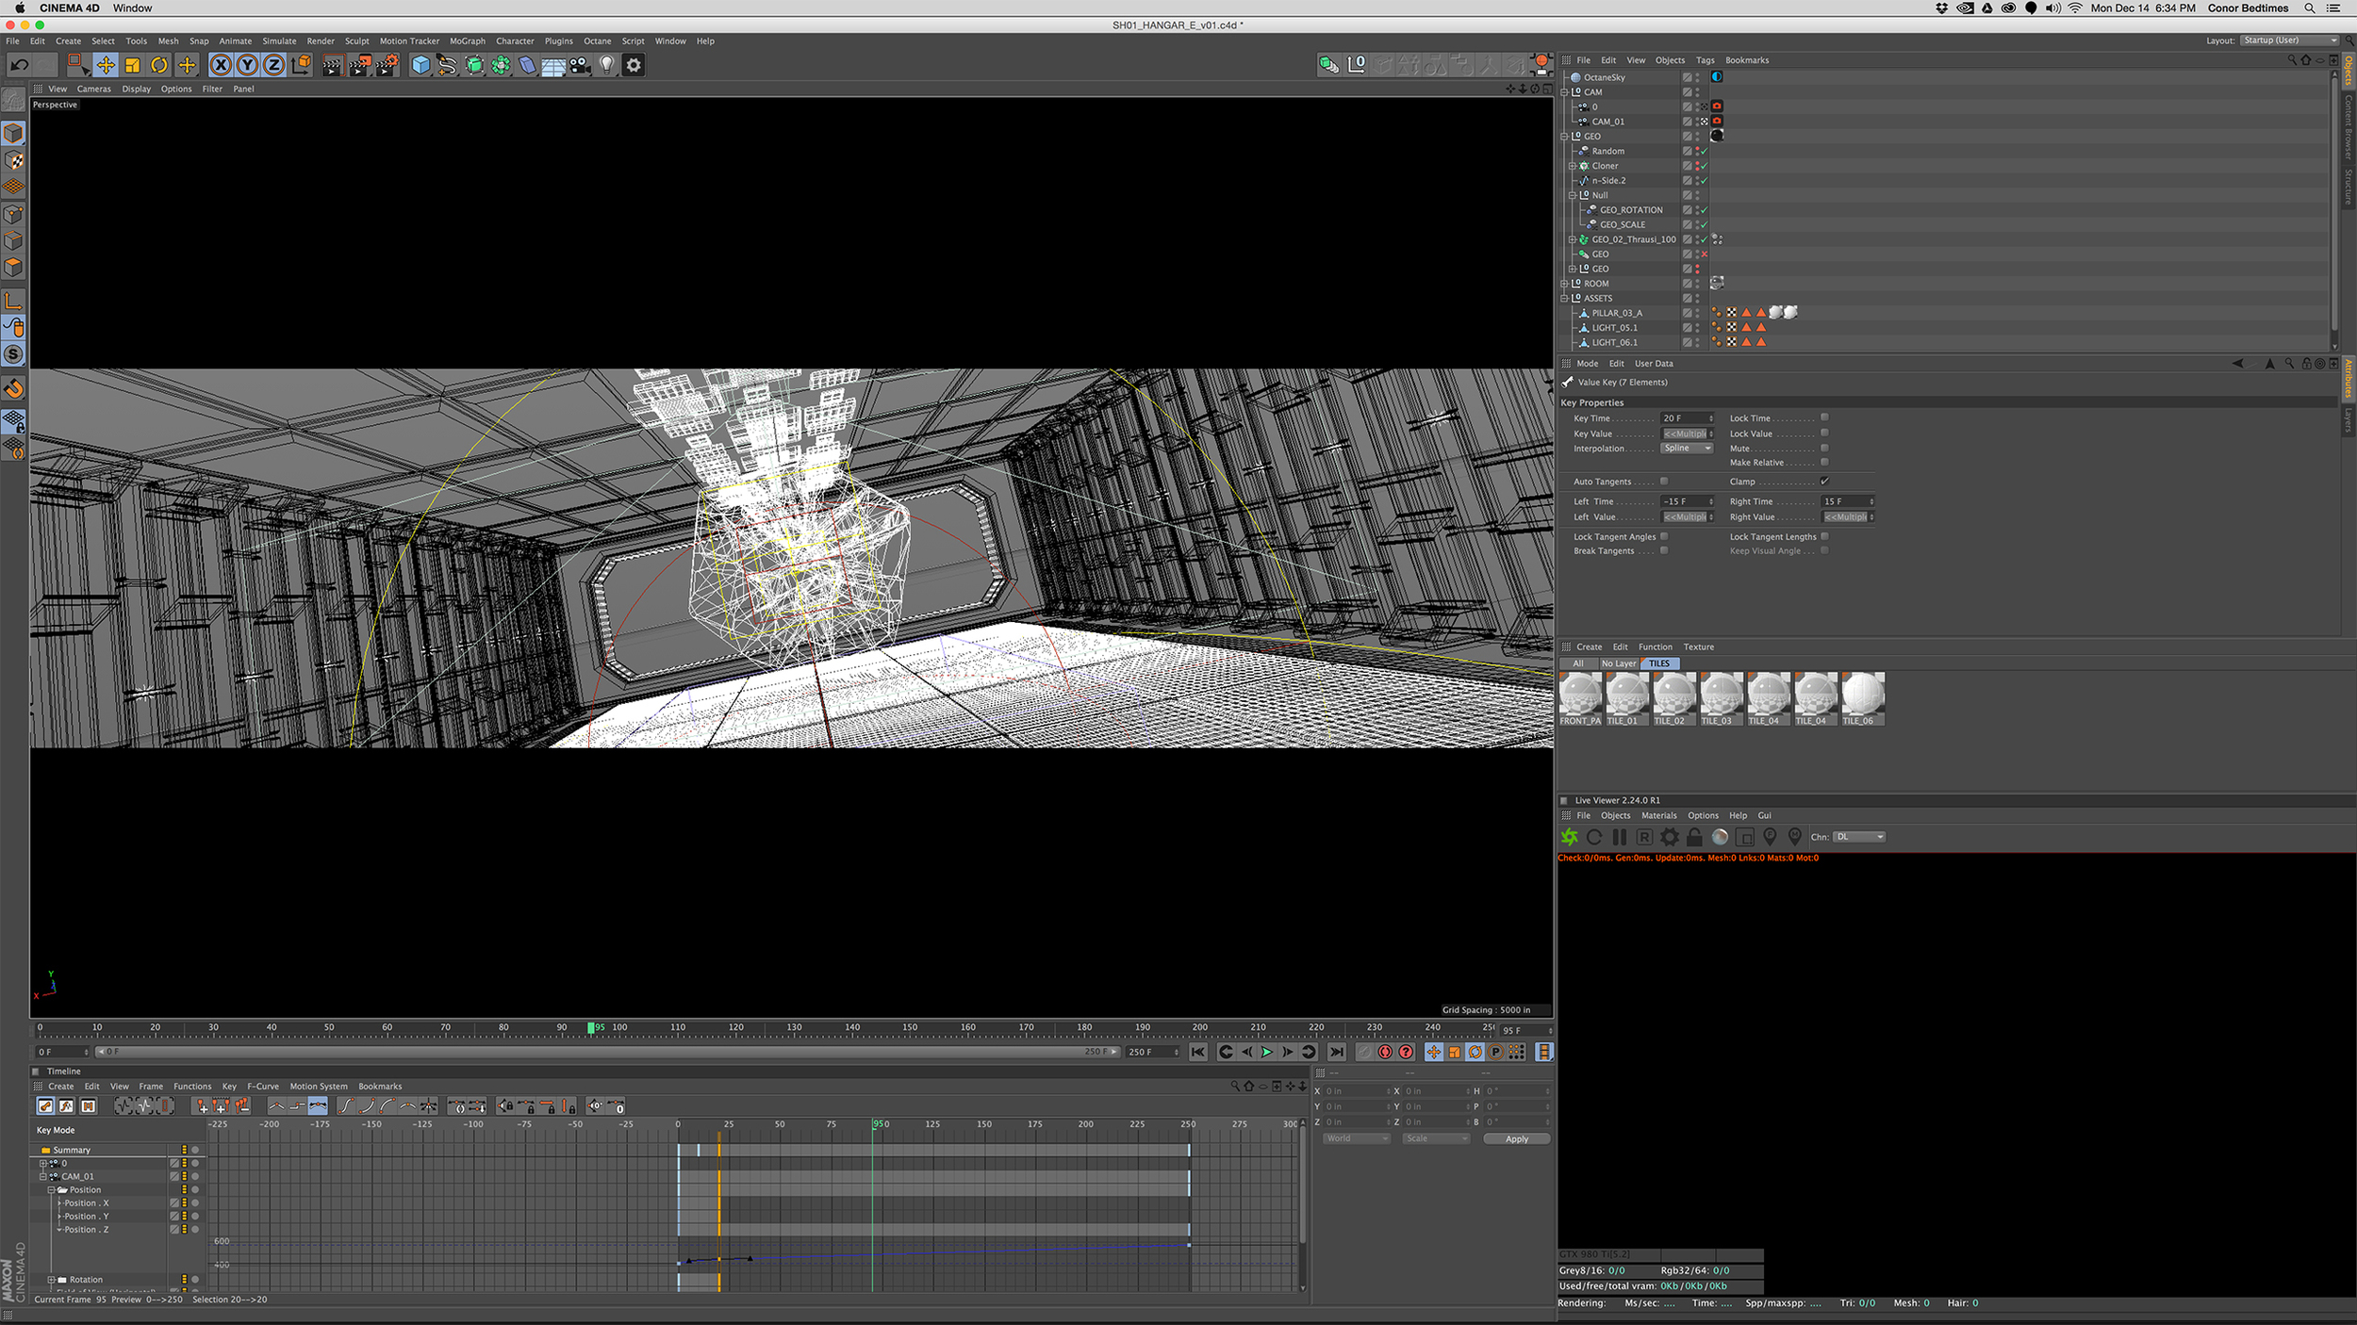Toggle autokeying red question-mark button
This screenshot has width=2357, height=1325.
click(x=1406, y=1052)
